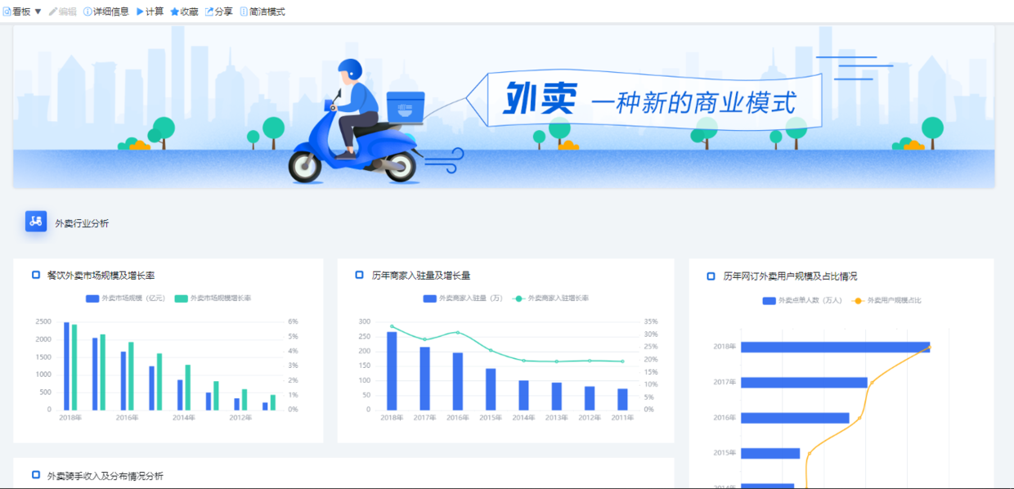This screenshot has width=1014, height=489.
Task: Click the play triangle icon beside 计算
Action: coord(140,11)
